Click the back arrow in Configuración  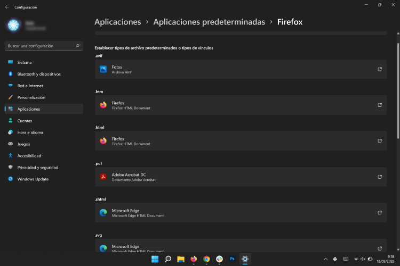(6, 7)
